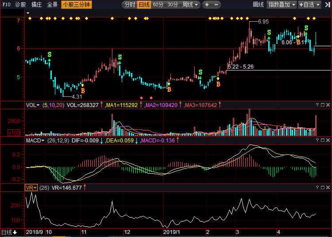This screenshot has width=332, height=237.
Task: Open the MACD indicator selector dropdown
Action: (36, 141)
